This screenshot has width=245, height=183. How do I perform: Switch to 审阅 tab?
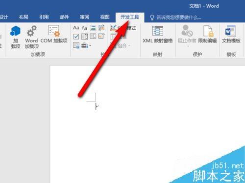[84, 17]
